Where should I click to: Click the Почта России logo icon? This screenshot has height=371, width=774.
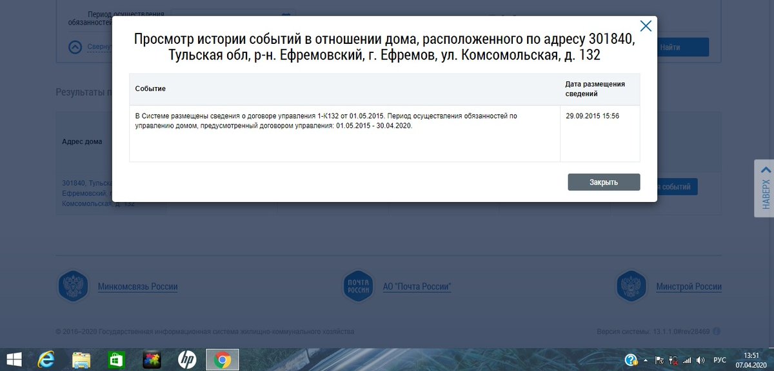pos(359,286)
